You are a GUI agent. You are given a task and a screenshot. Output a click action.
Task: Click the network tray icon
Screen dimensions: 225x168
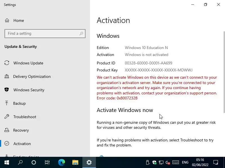[161, 162]
